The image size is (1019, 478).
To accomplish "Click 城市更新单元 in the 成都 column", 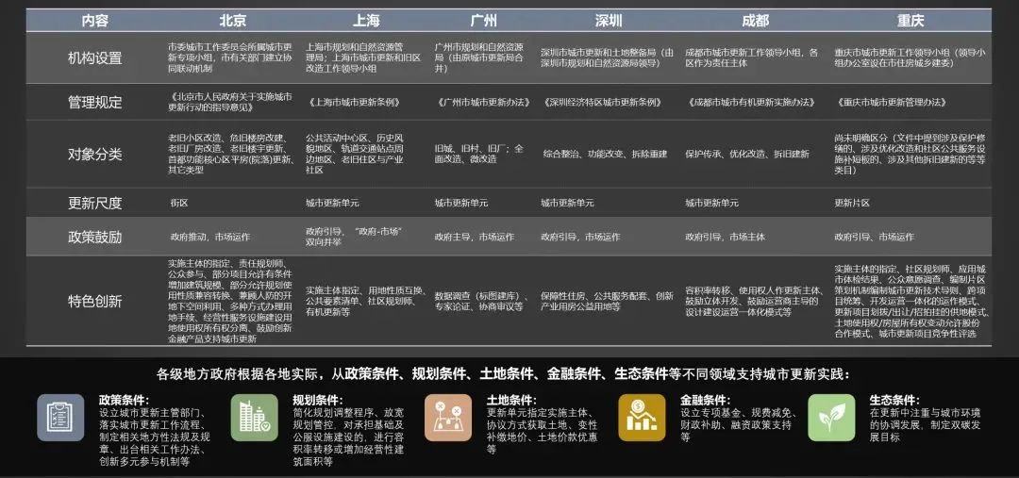I will 711,203.
